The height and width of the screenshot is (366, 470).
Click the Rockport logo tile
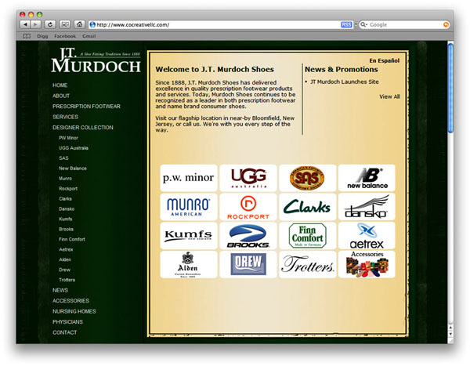coord(248,207)
